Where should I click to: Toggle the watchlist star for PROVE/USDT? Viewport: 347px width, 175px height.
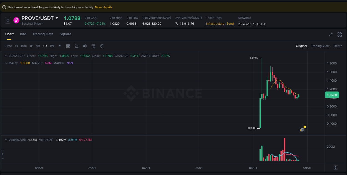pyautogui.click(x=8, y=20)
